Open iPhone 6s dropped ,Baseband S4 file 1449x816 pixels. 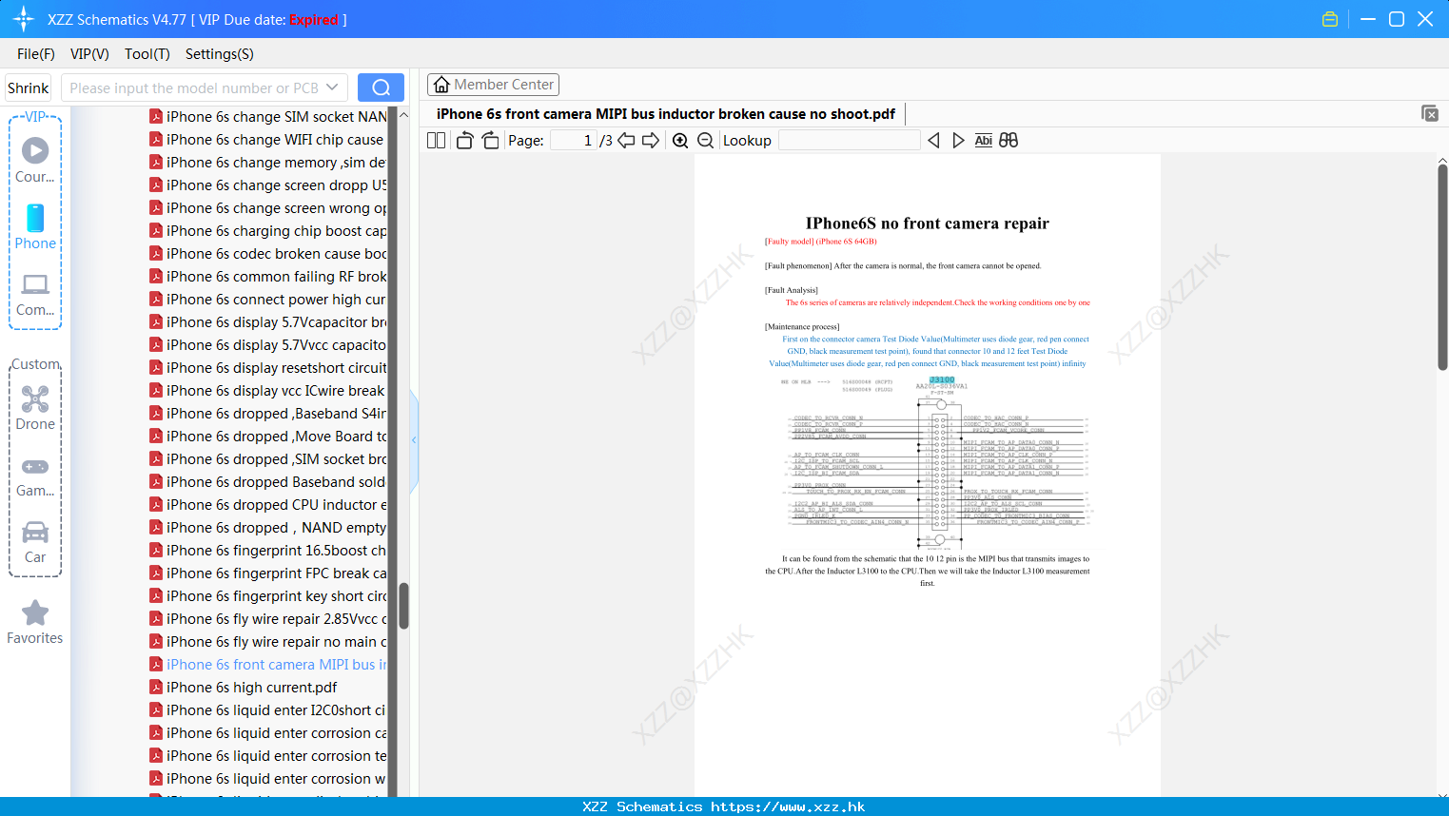pyautogui.click(x=268, y=414)
